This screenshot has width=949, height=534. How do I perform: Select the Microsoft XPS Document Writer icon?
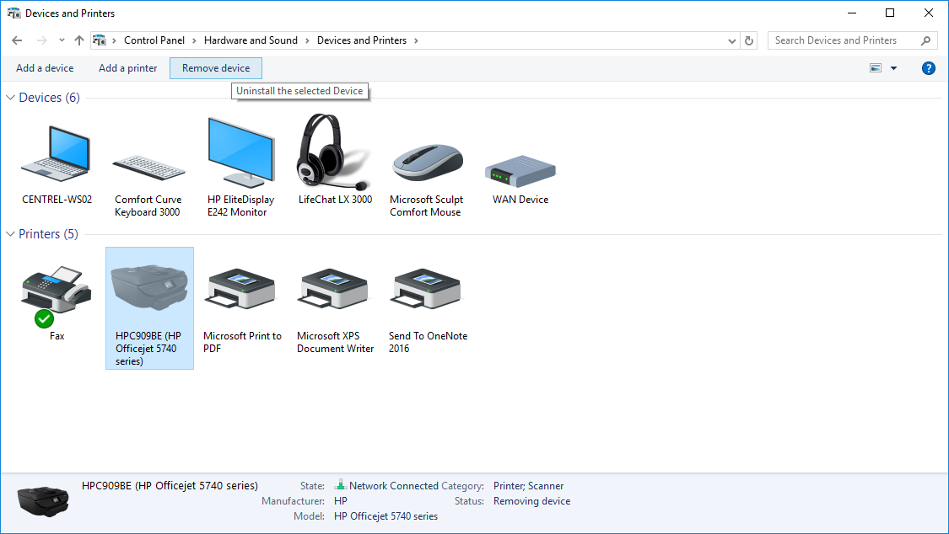[x=333, y=289]
